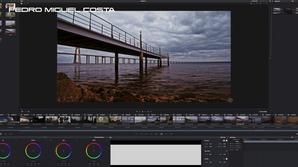
Task: Open the Keyframes All filter dropdown
Action: tap(293, 137)
